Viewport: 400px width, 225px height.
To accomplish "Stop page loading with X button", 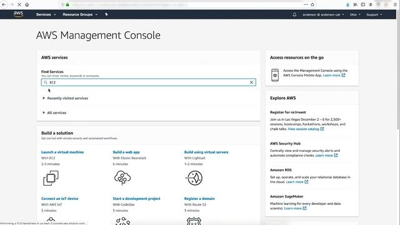I will pyautogui.click(x=19, y=4).
